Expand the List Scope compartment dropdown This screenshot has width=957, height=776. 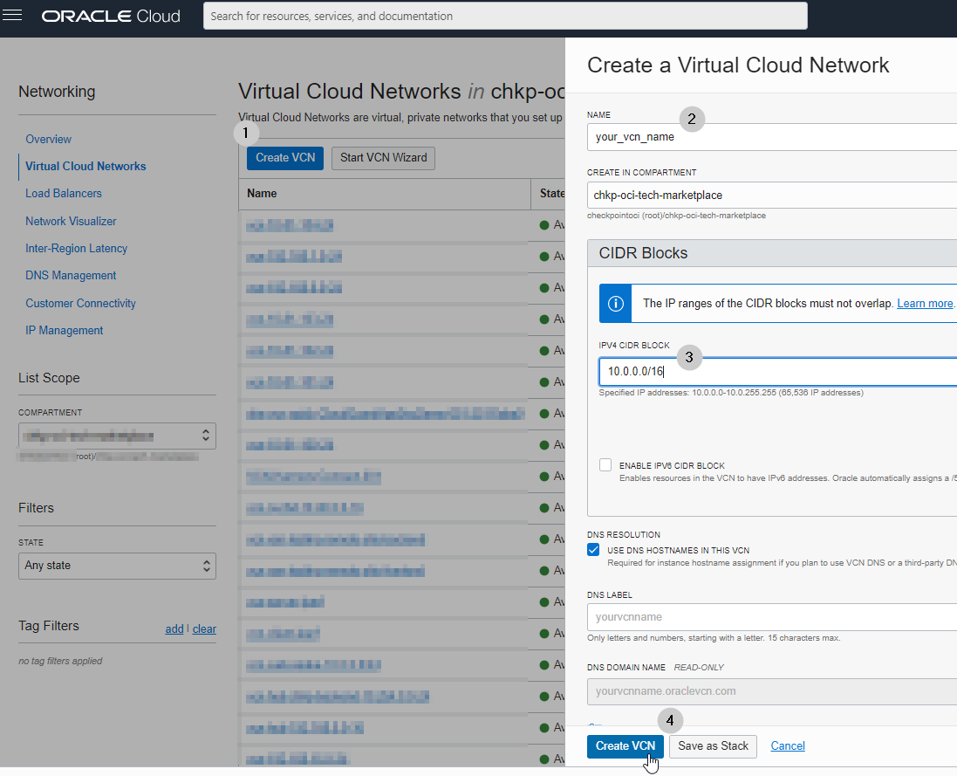pyautogui.click(x=117, y=436)
